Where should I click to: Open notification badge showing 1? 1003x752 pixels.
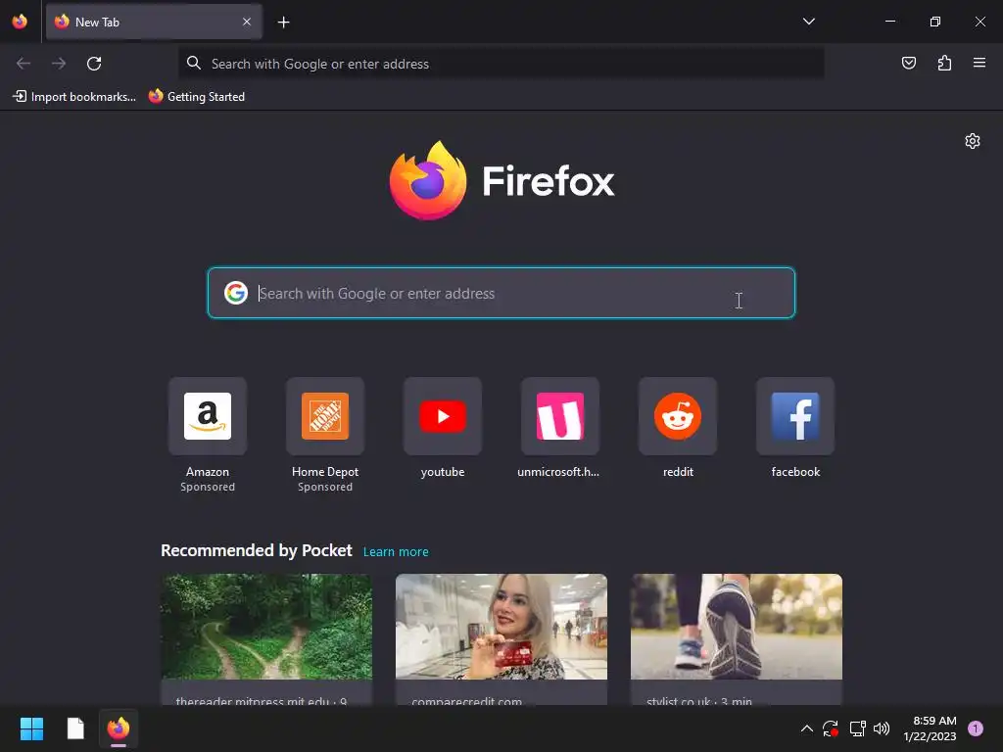[x=976, y=728]
